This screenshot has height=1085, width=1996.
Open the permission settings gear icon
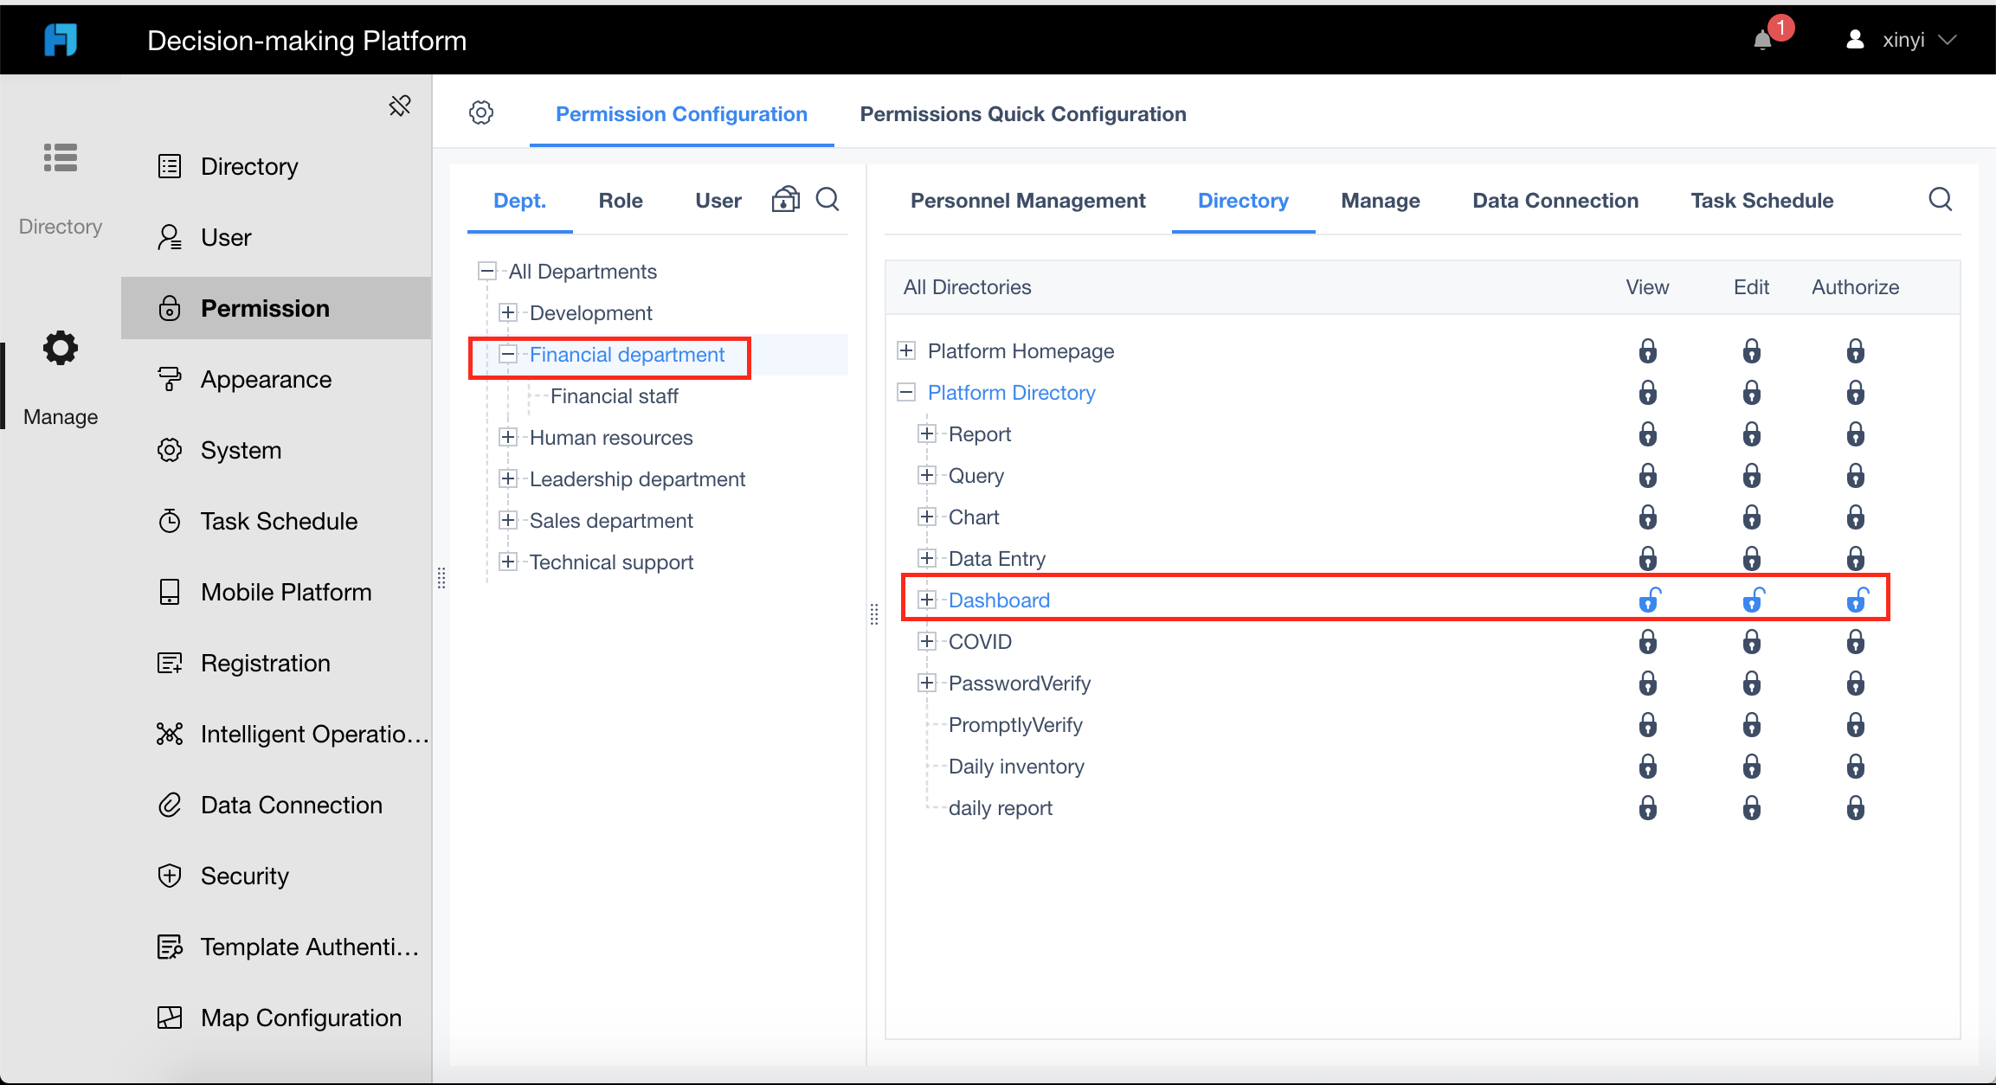(x=481, y=112)
